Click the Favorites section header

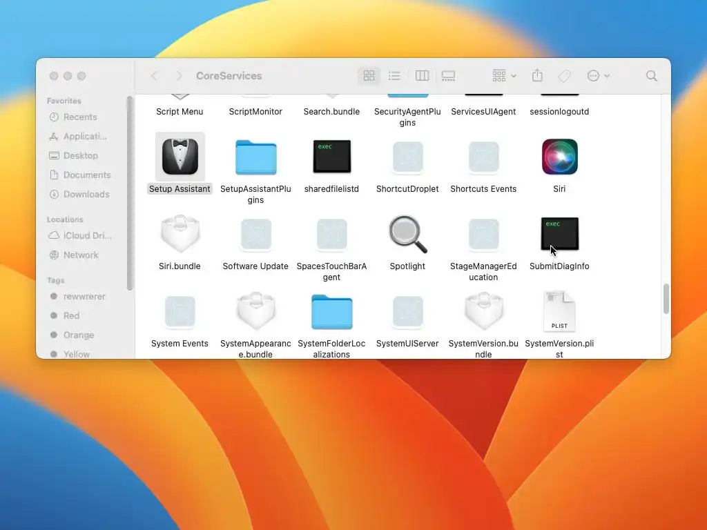(64, 101)
